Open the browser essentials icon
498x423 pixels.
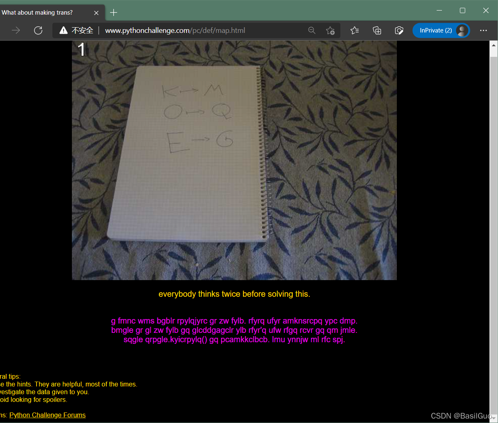pyautogui.click(x=399, y=30)
